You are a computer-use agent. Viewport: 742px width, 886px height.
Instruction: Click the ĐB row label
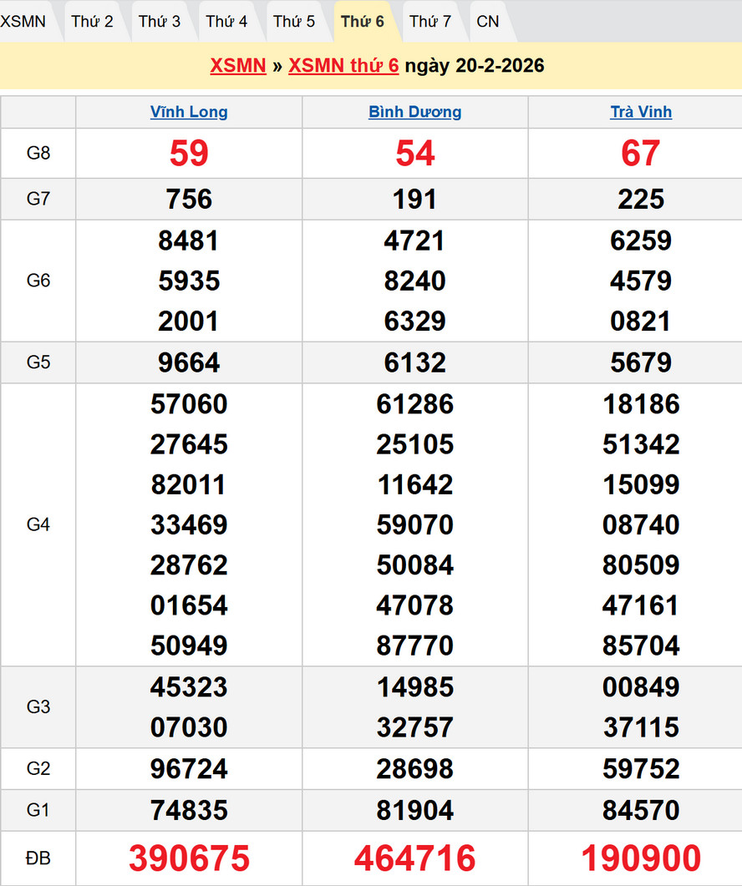(x=38, y=858)
